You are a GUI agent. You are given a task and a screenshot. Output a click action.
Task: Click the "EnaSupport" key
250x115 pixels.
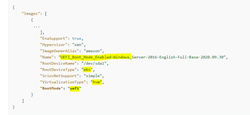(x=54, y=38)
